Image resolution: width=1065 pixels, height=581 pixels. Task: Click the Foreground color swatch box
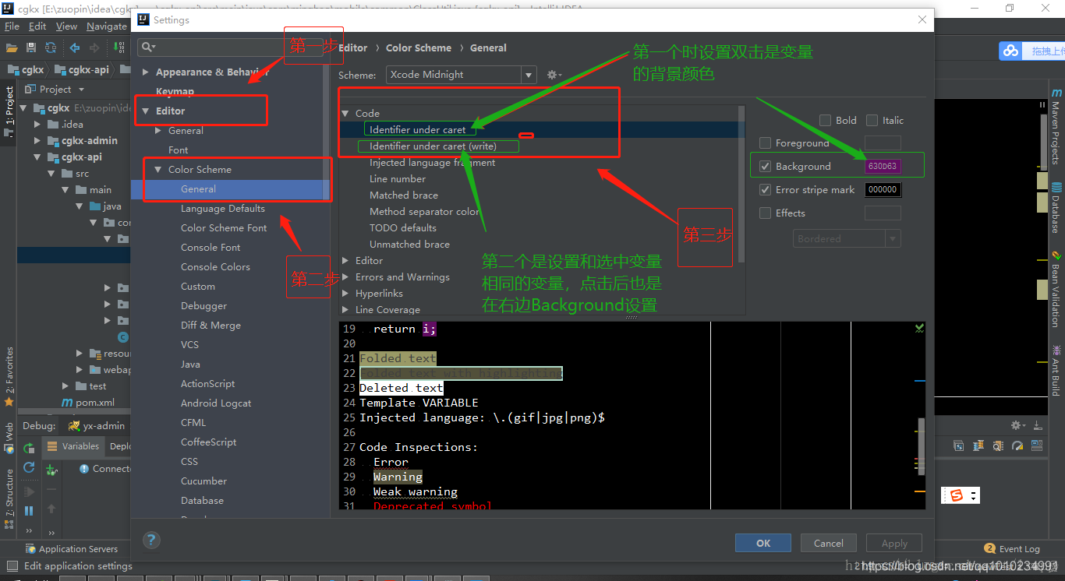883,143
